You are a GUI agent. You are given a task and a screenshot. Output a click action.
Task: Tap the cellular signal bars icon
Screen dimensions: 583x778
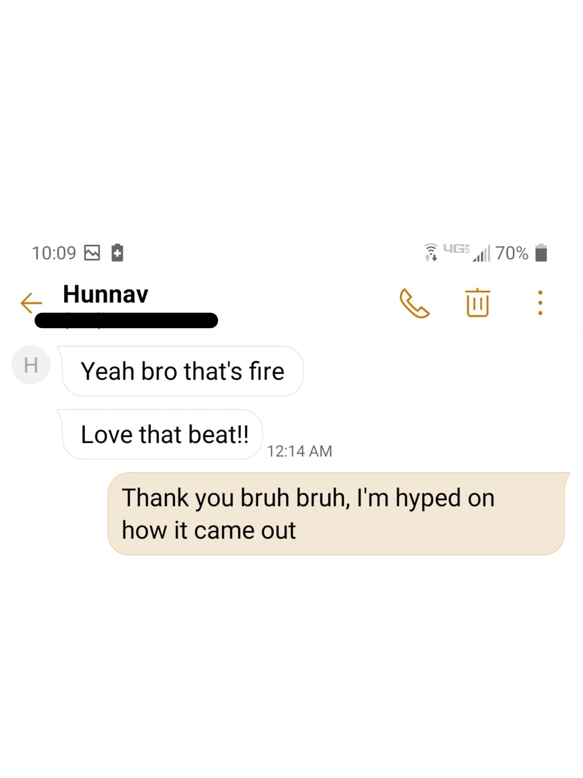pos(481,253)
